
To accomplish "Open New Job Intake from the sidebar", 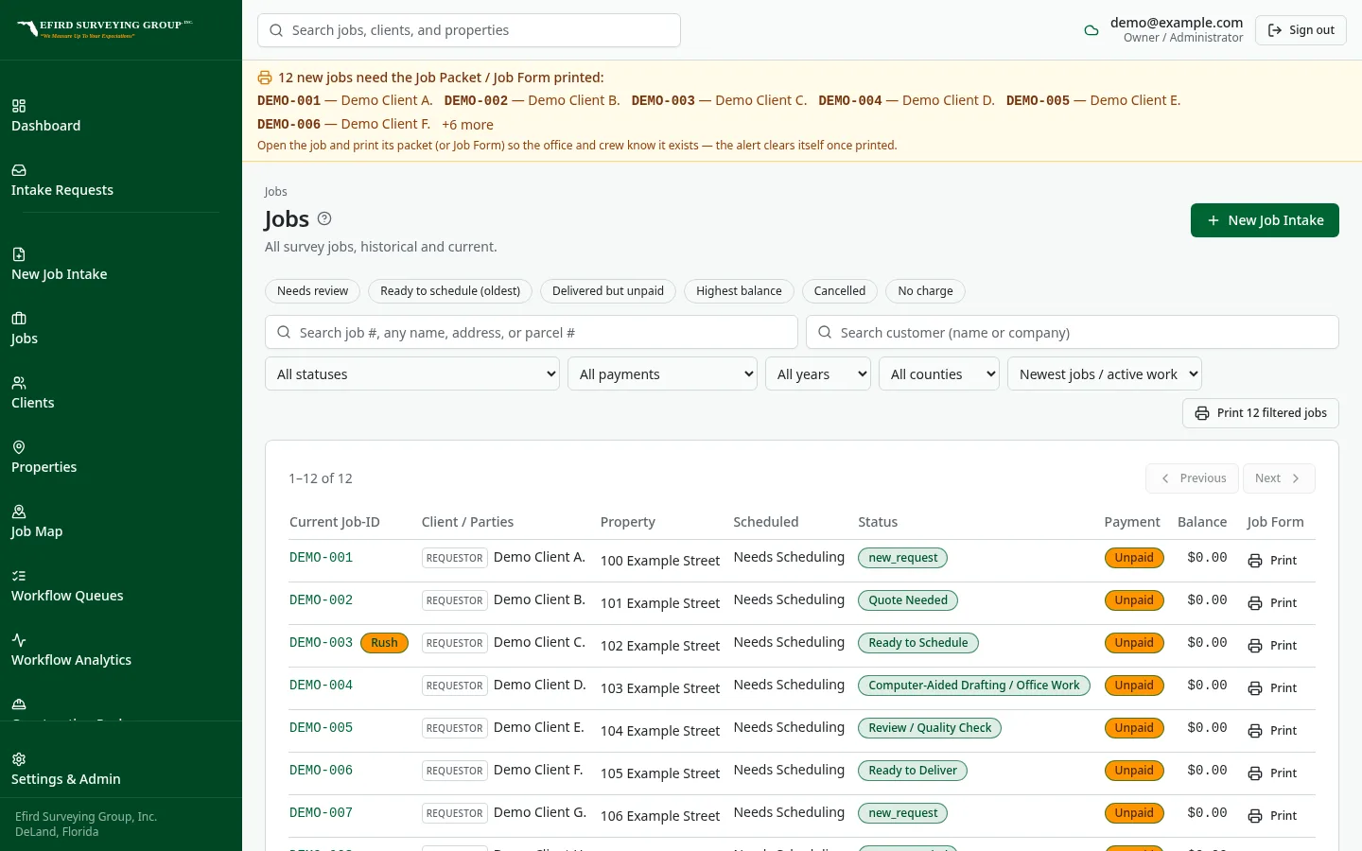I will coord(121,264).
